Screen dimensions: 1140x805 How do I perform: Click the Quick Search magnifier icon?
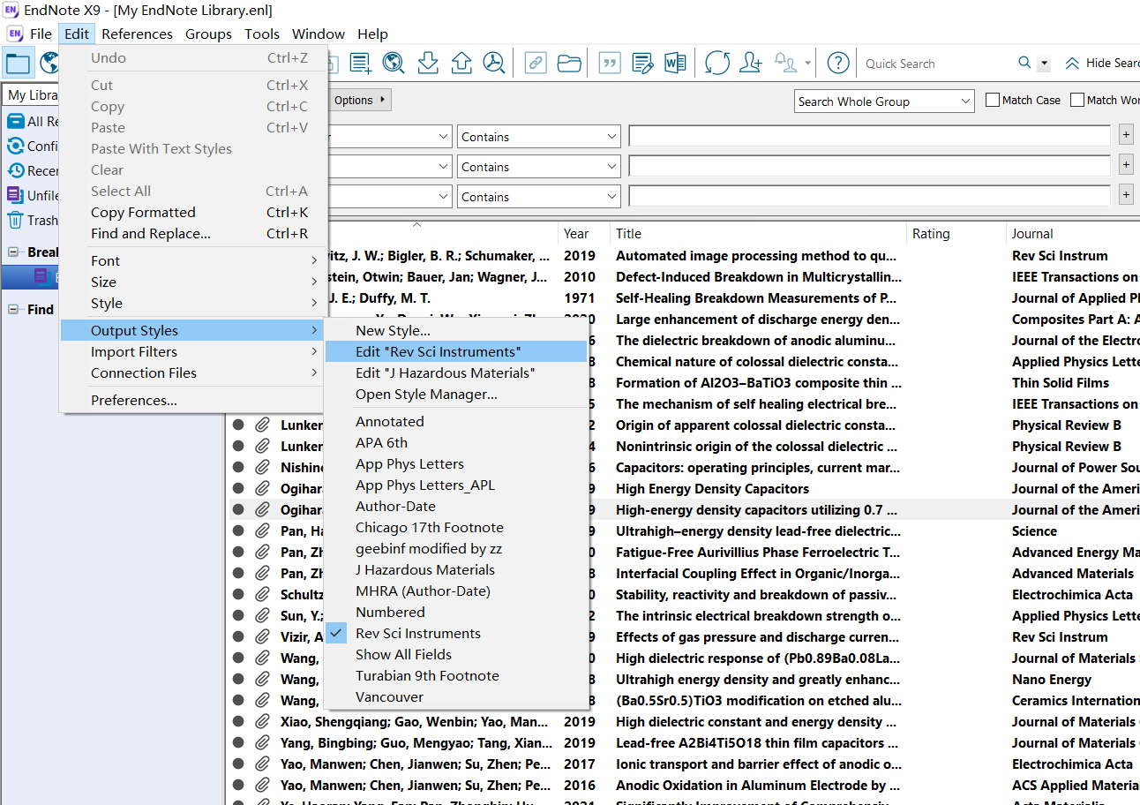(1024, 63)
